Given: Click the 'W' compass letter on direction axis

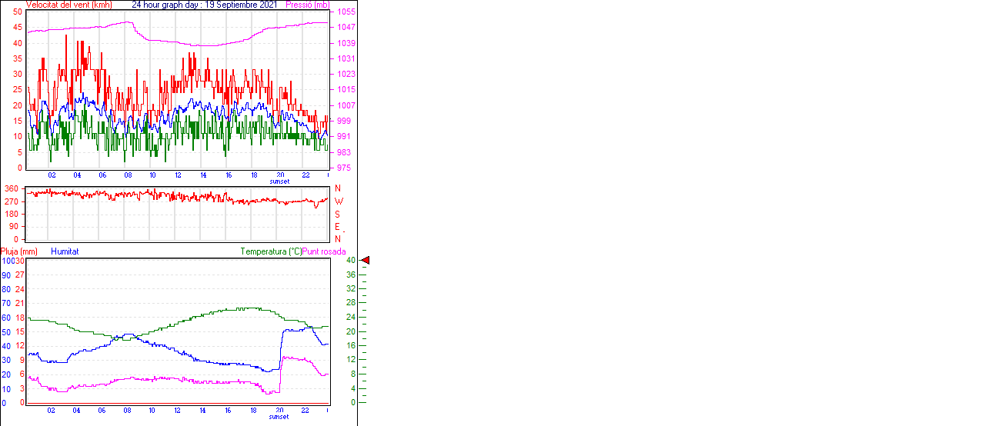Looking at the screenshot, I should (x=338, y=201).
